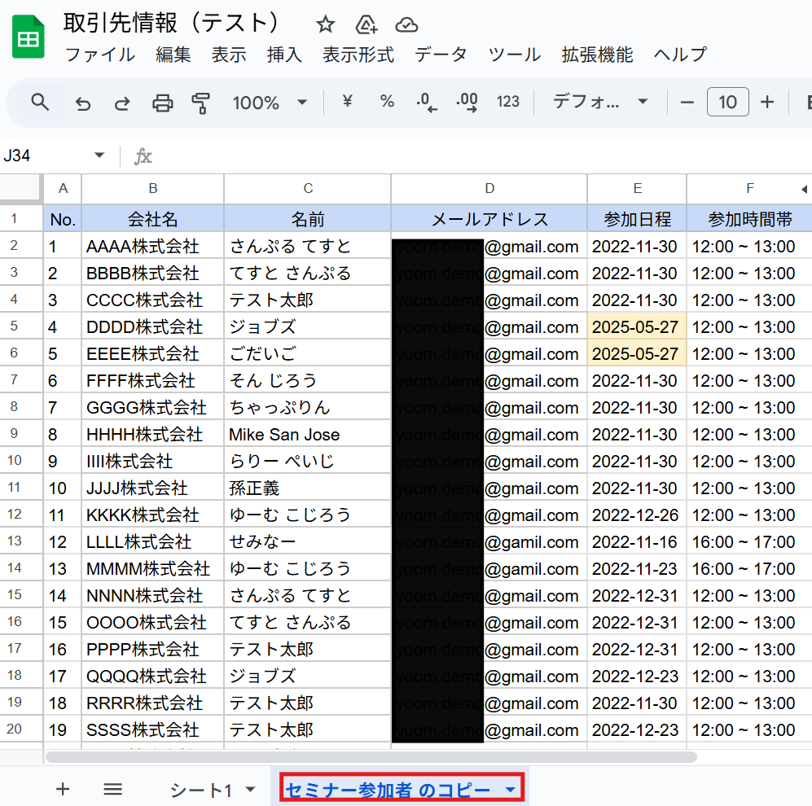Click the move to Drive folder icon

coord(366,24)
